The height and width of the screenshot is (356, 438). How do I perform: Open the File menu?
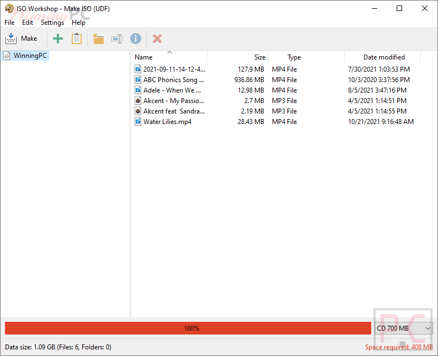9,23
